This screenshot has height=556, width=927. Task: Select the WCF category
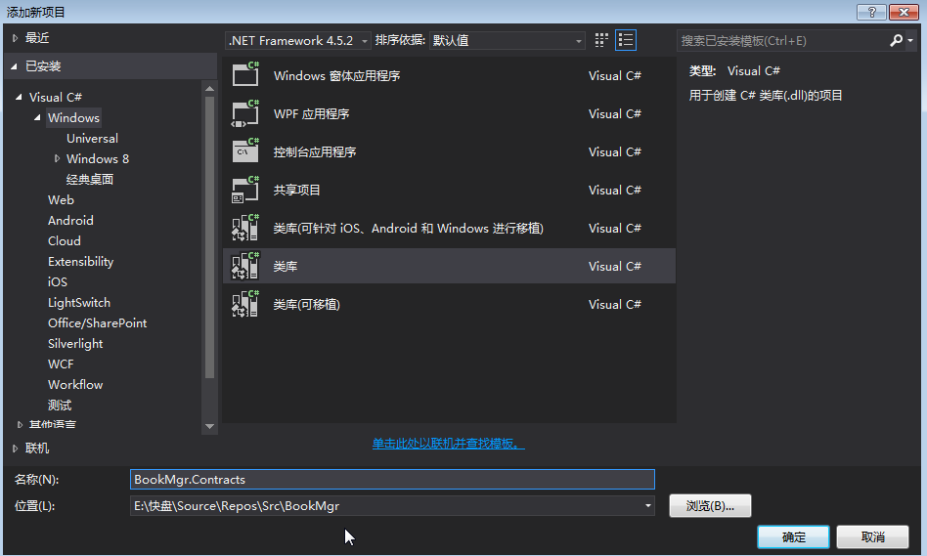[x=61, y=364]
